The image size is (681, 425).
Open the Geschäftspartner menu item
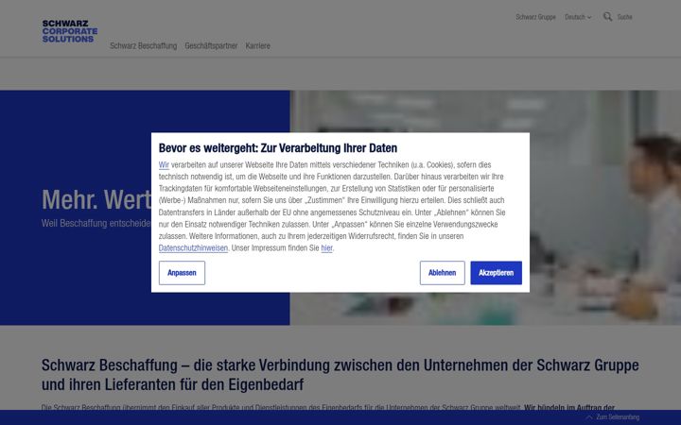(x=211, y=45)
